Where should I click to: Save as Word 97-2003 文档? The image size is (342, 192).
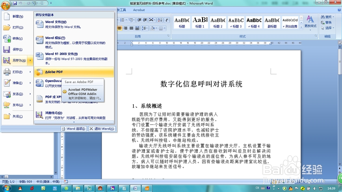74,58
